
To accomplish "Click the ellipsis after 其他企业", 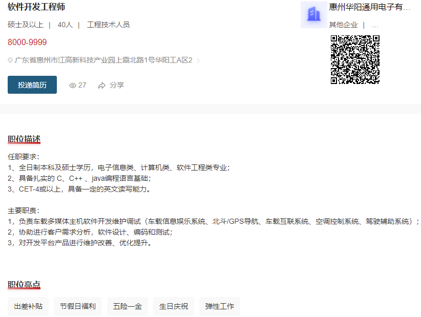I will [375, 26].
